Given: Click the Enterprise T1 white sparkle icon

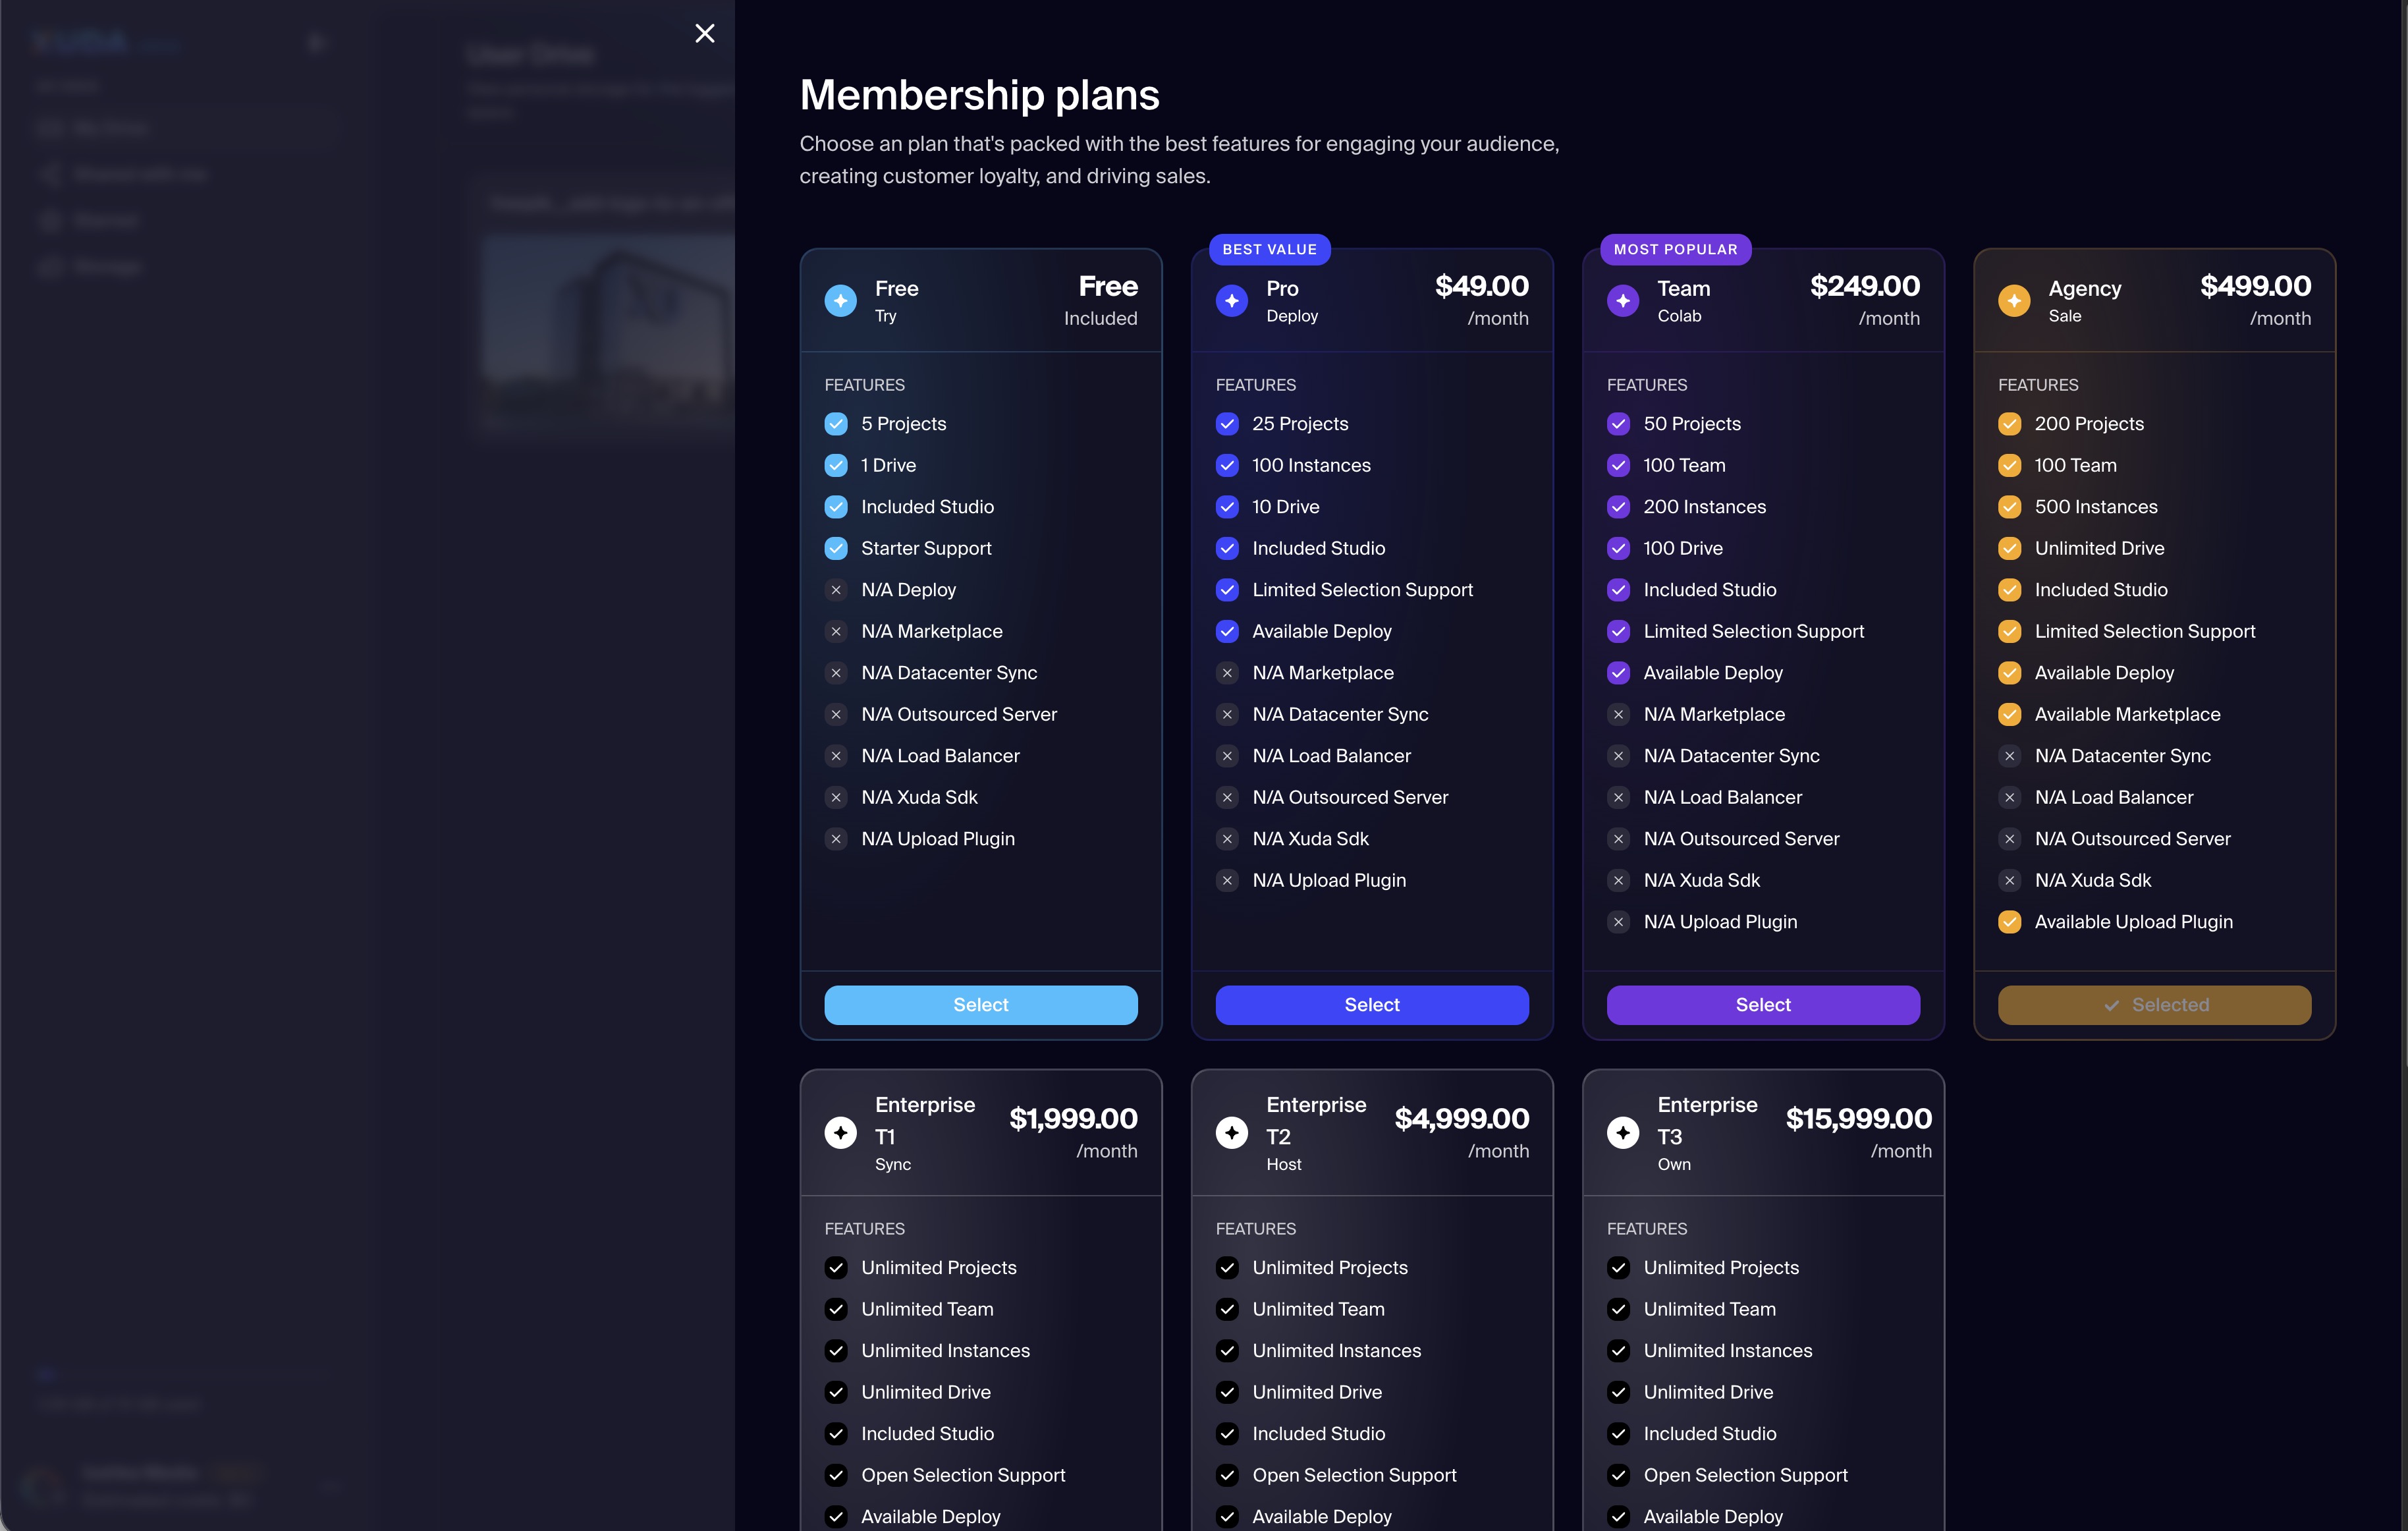Looking at the screenshot, I should 840,1133.
